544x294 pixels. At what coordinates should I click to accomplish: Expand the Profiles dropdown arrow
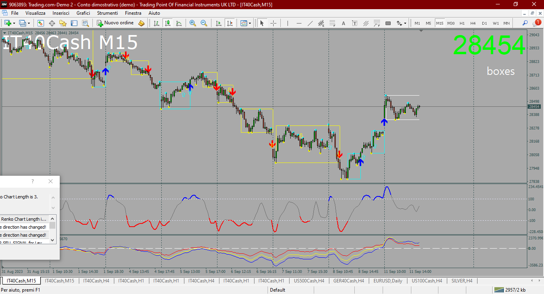point(29,23)
